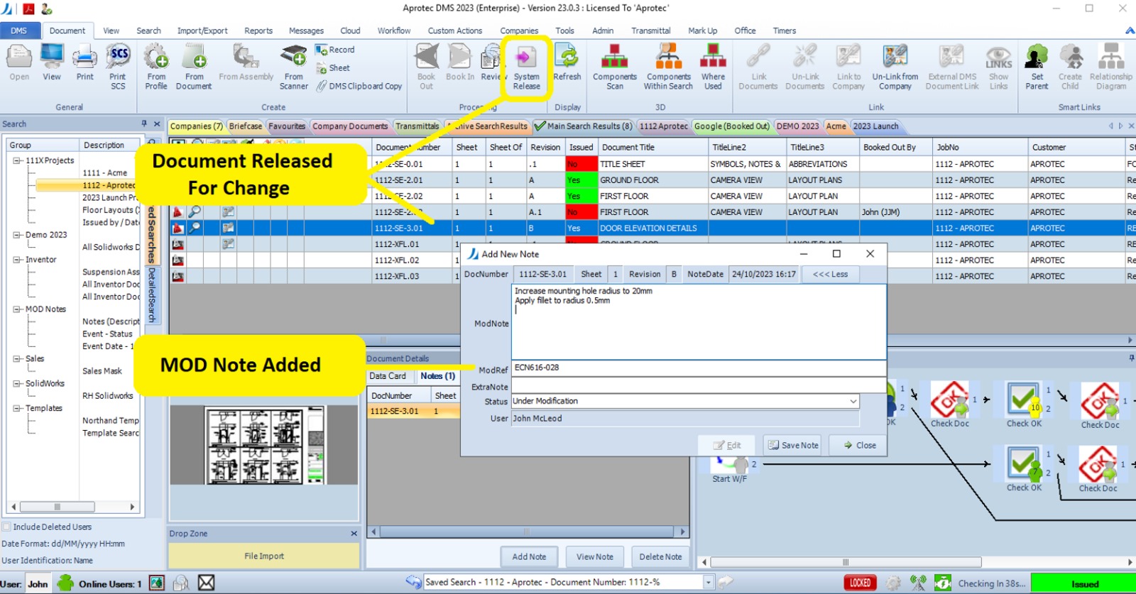
Task: Click the View document icon
Action: tap(52, 62)
